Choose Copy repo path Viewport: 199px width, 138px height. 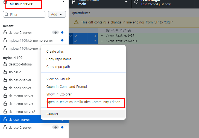tap(58, 67)
